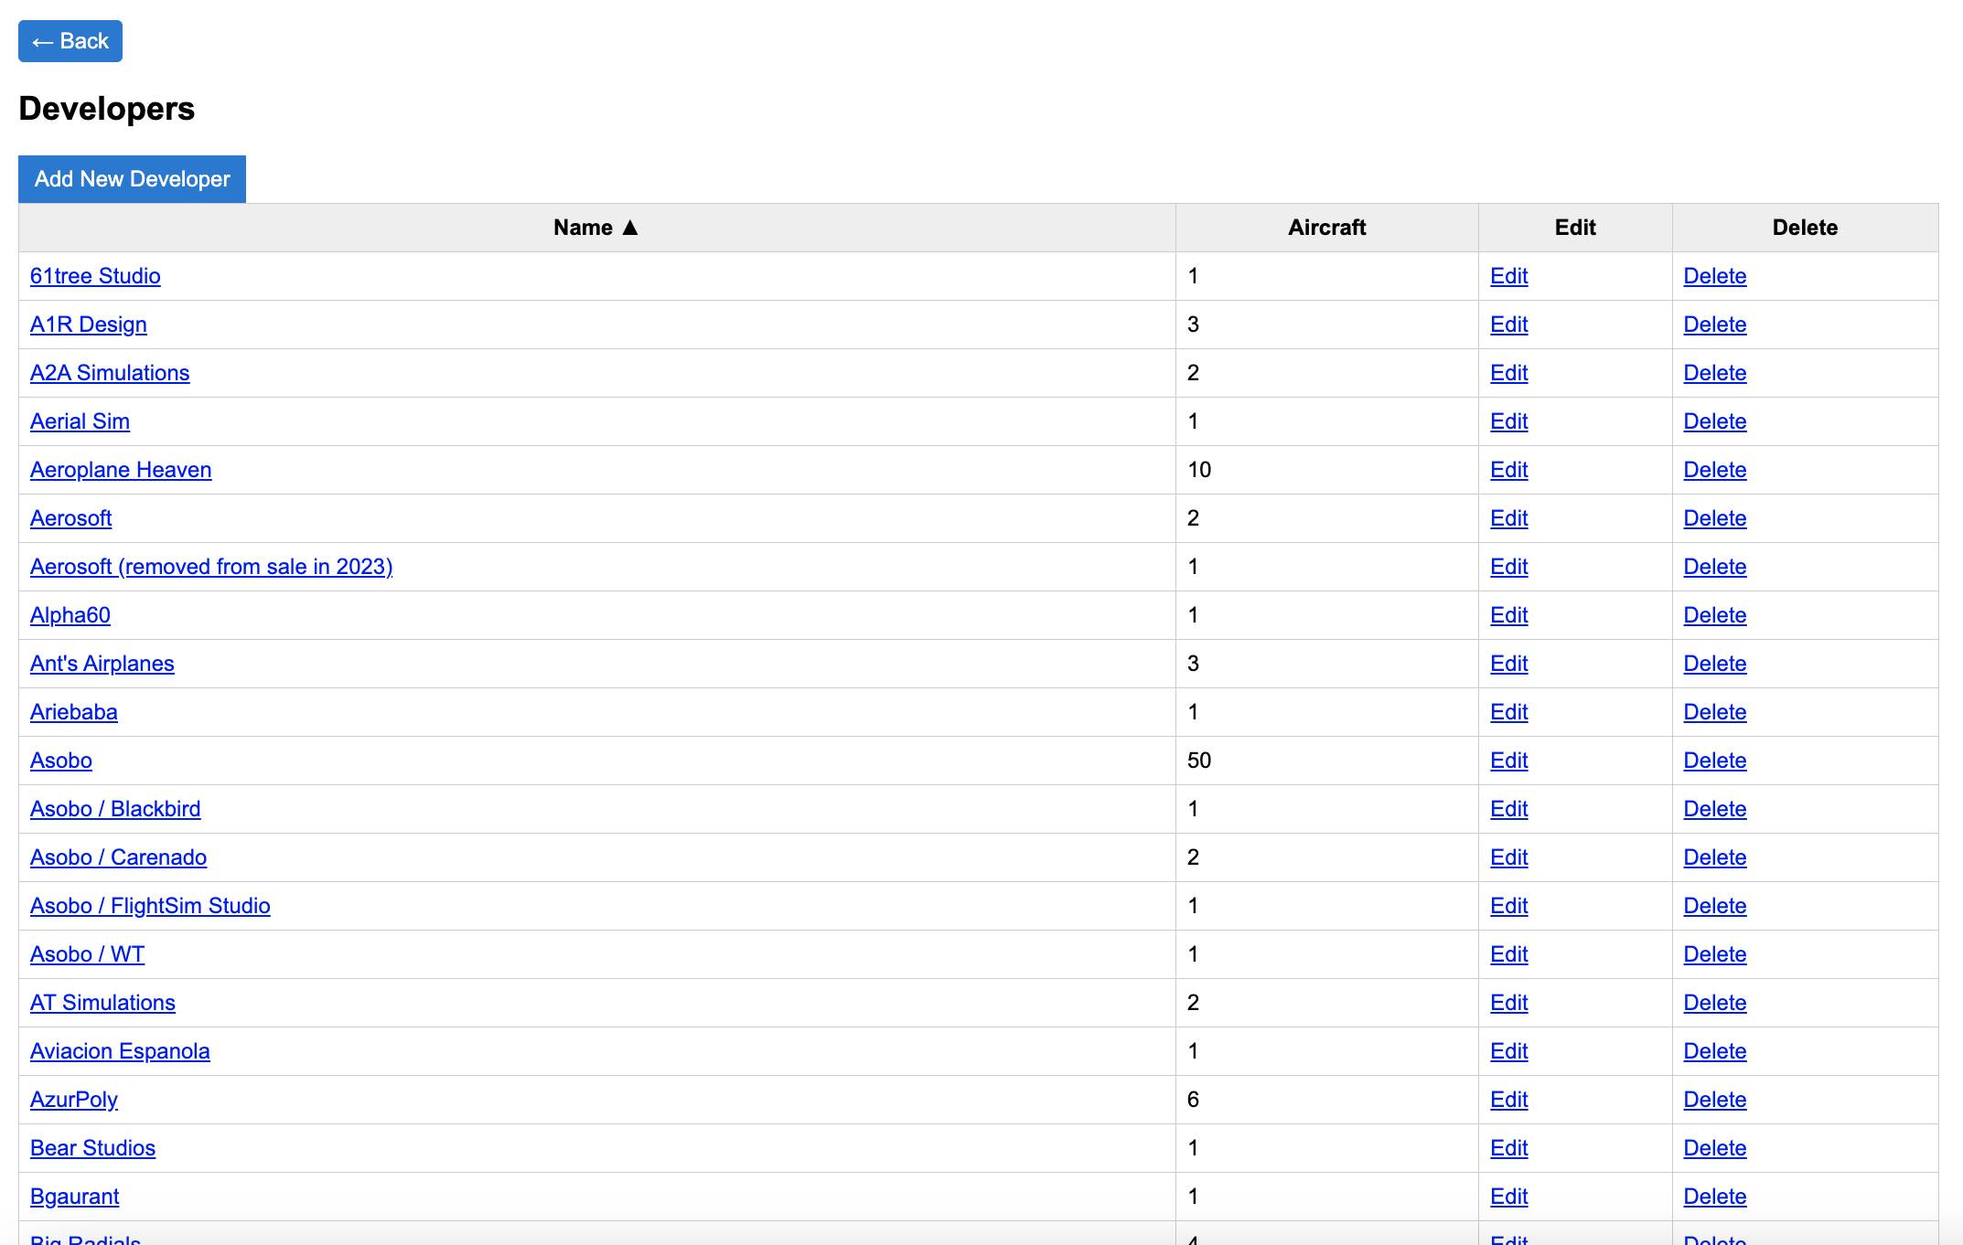Open the Ant's Airplanes link
The width and height of the screenshot is (1963, 1245).
click(102, 664)
